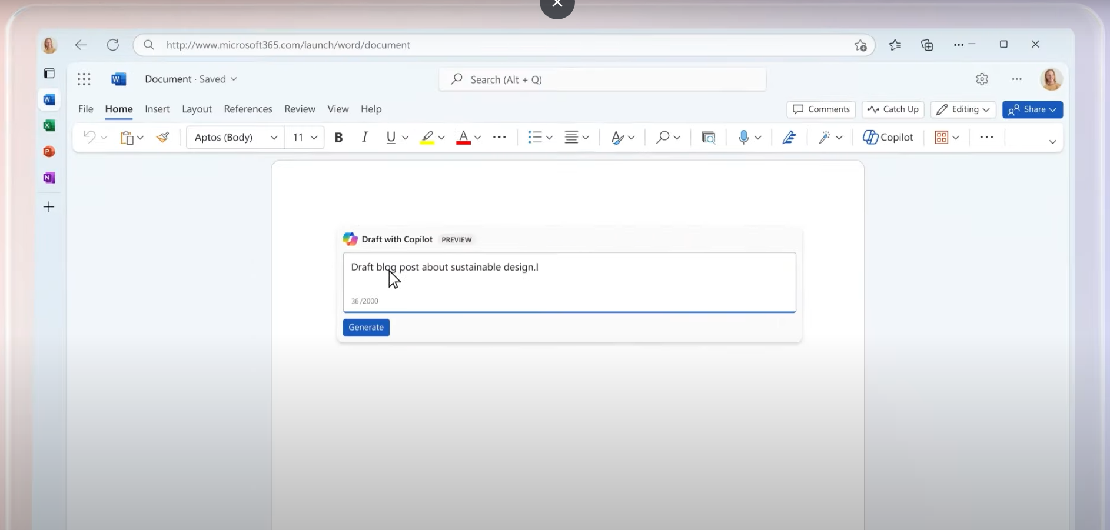The width and height of the screenshot is (1110, 530).
Task: Apply the yellow text highlight color
Action: point(427,137)
